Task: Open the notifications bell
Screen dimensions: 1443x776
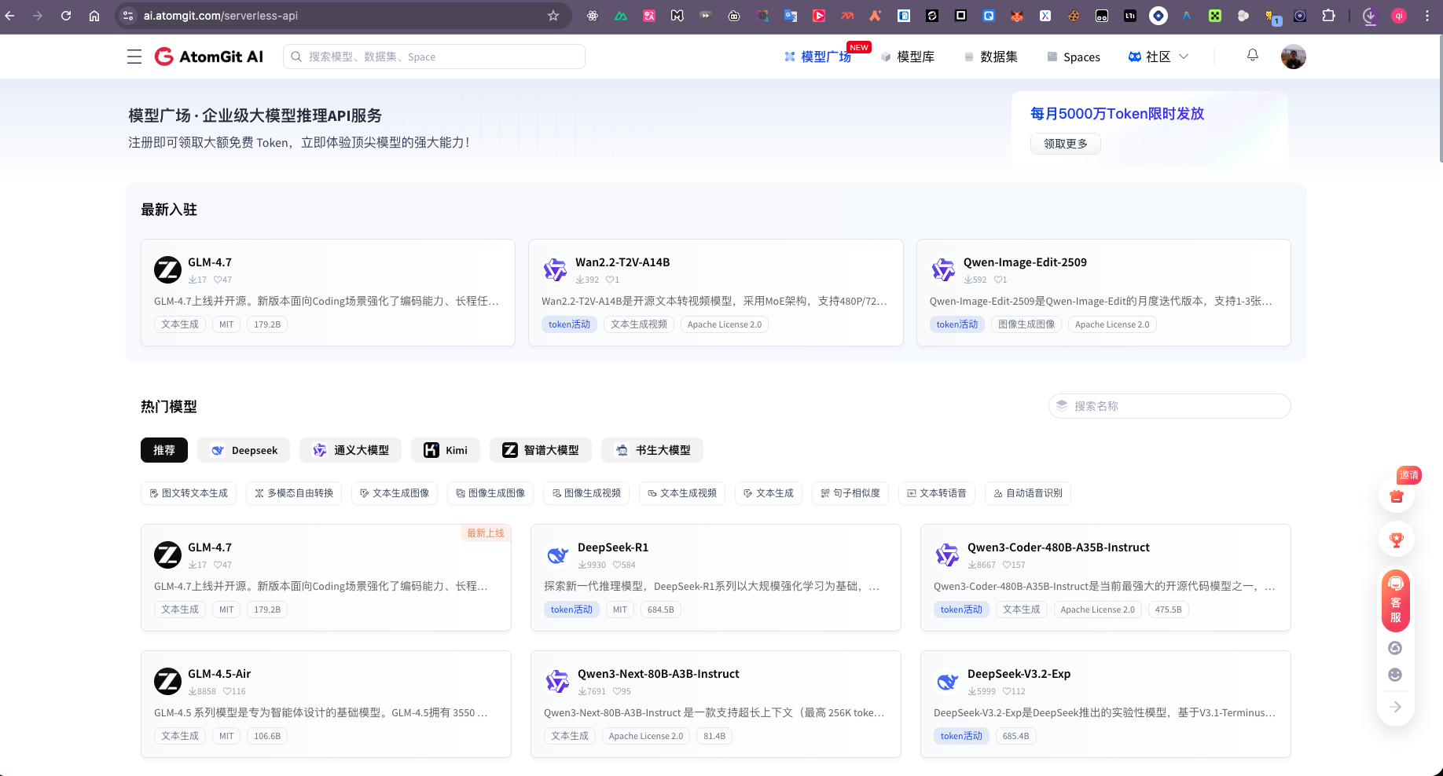Action: [1253, 55]
